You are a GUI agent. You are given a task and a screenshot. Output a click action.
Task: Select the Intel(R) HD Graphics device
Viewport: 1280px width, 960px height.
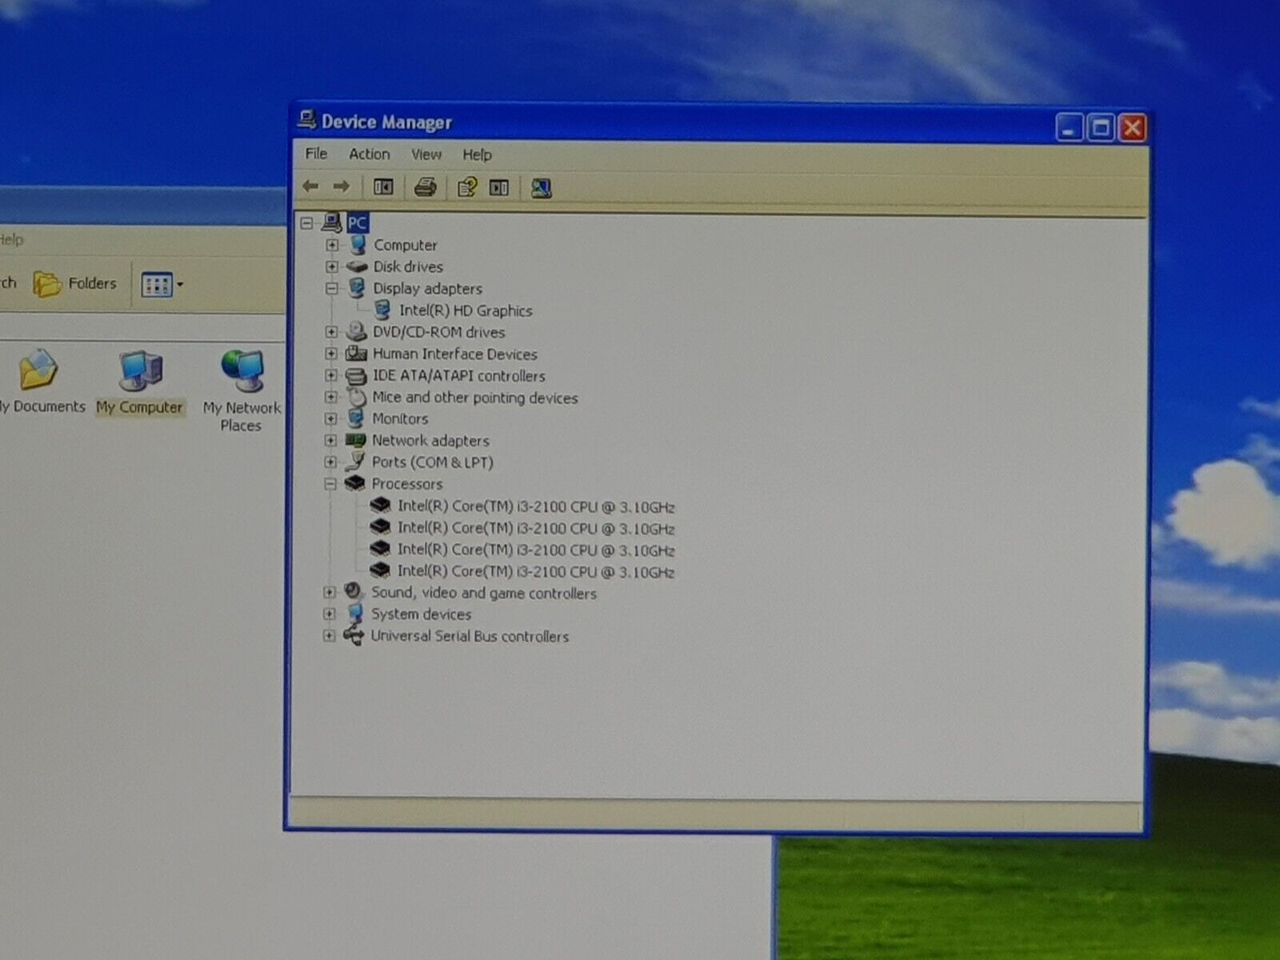tap(465, 310)
